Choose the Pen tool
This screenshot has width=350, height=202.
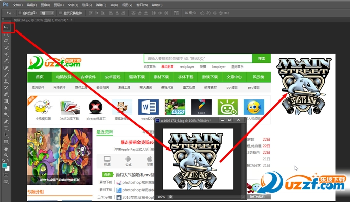[x=6, y=121]
